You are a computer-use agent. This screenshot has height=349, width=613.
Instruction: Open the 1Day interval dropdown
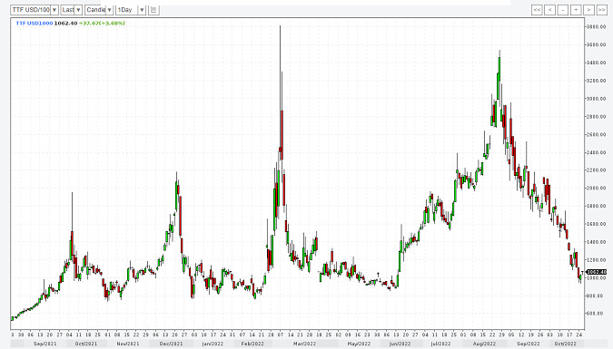click(142, 10)
